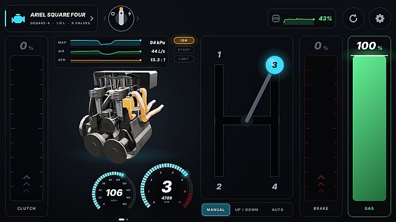Toggle the LIMIT rev limiter button
The image size is (396, 222).
coord(184,59)
